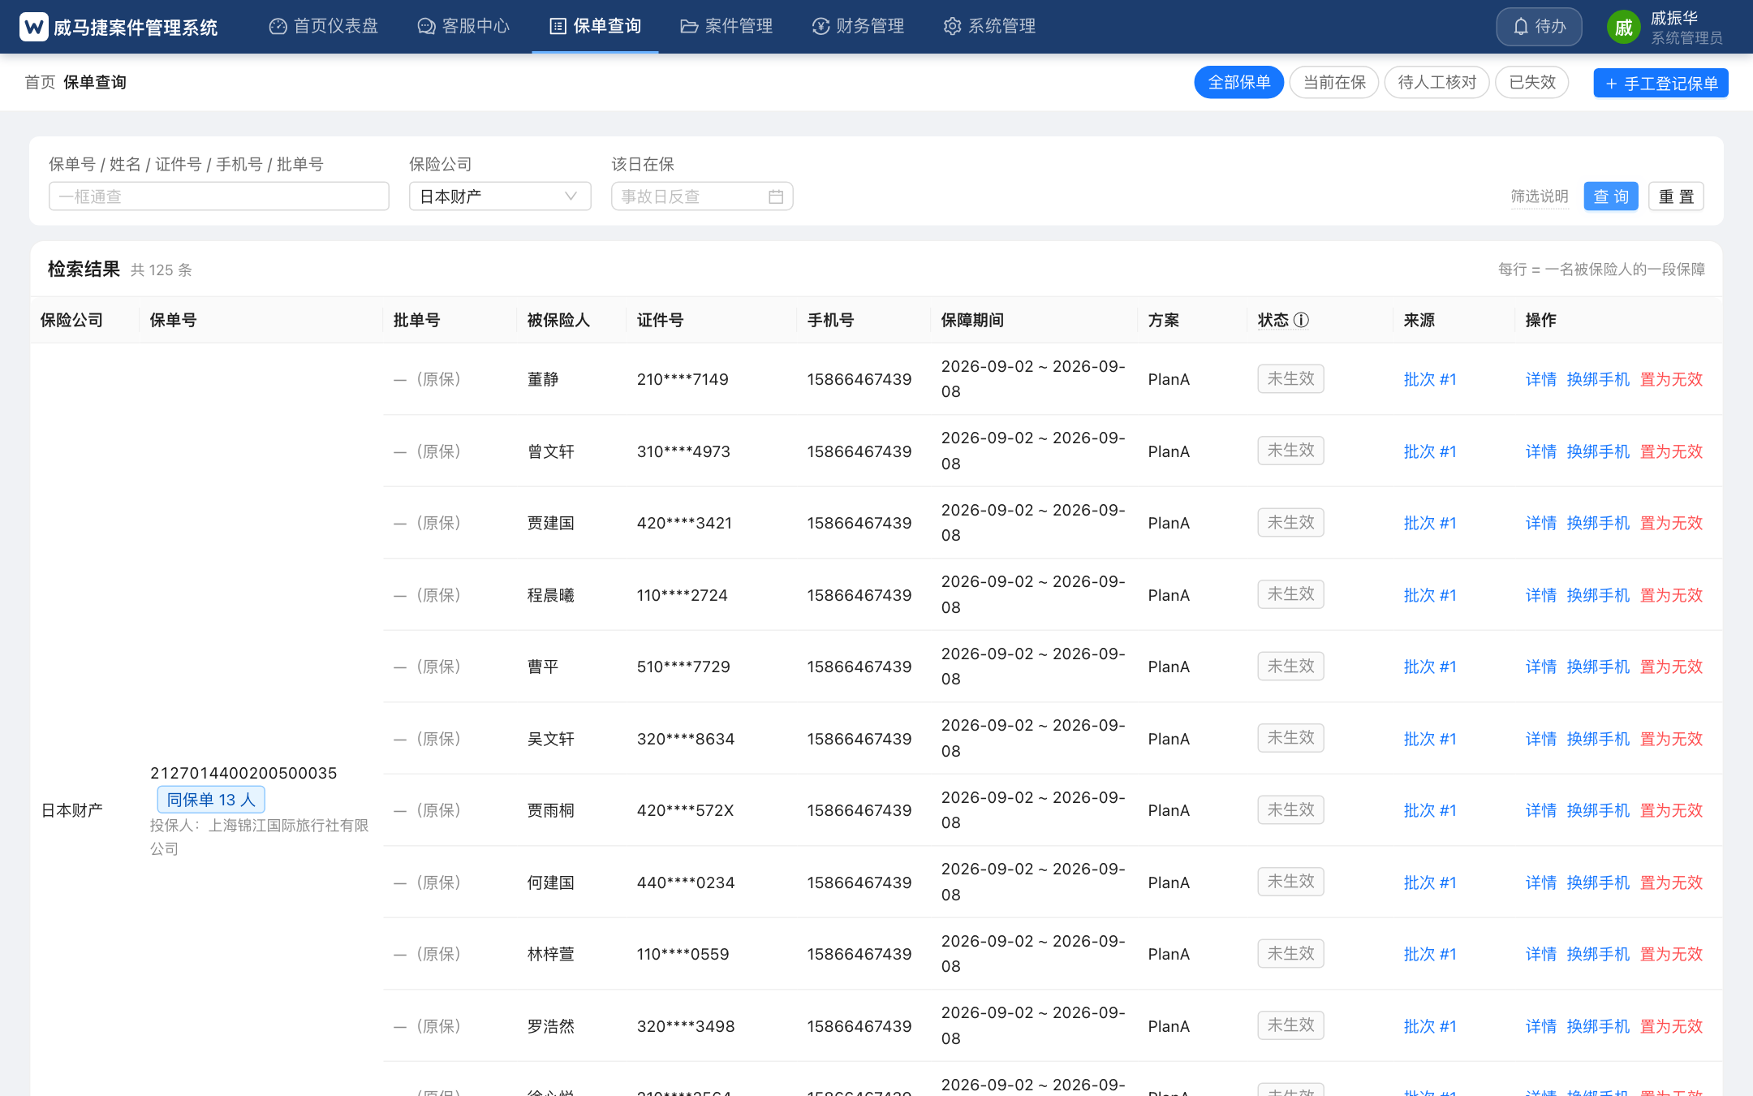This screenshot has height=1096, width=1753.
Task: Click 投保人 上海锦江国际旅行社有限公司 text
Action: tap(259, 837)
